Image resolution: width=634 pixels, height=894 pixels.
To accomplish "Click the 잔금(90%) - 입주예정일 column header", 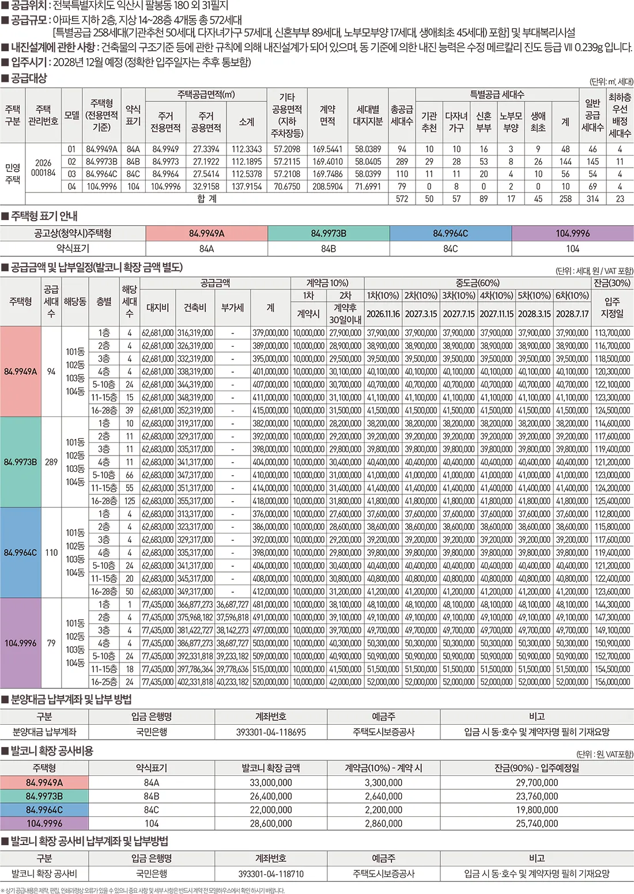I will coord(537,768).
